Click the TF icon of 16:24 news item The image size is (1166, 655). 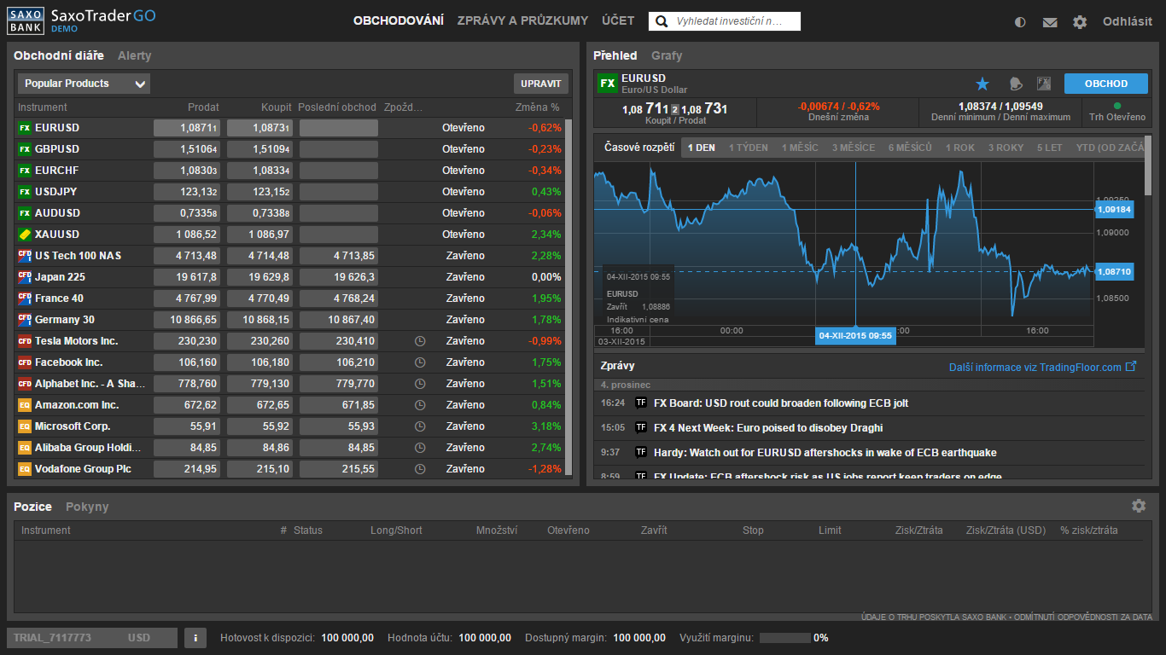click(x=641, y=403)
